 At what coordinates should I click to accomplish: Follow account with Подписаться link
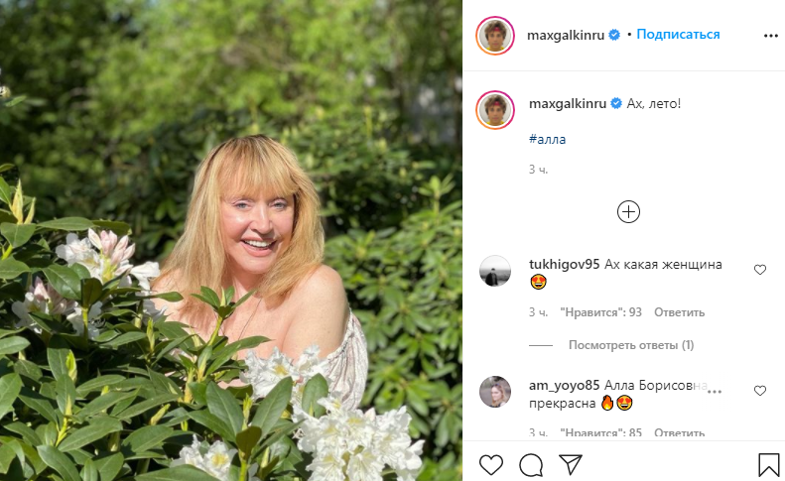[678, 34]
